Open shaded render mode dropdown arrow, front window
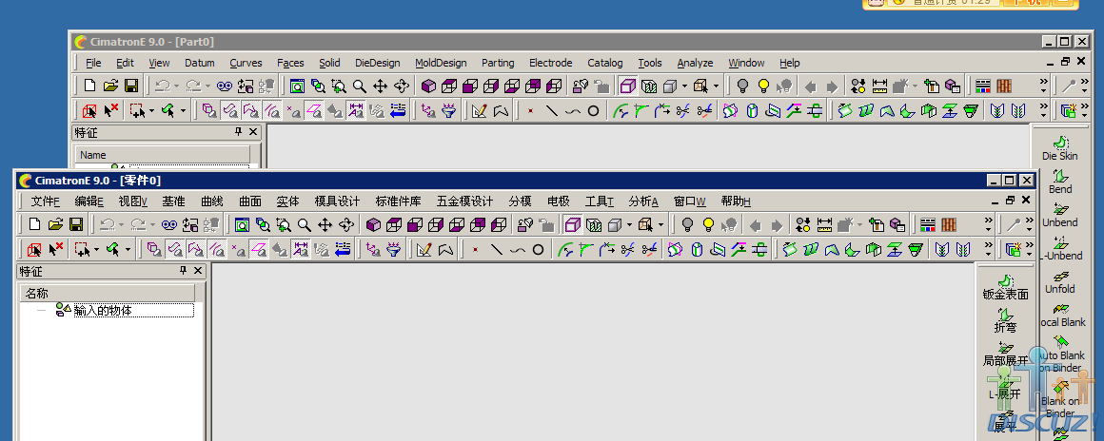This screenshot has height=441, width=1104. click(x=629, y=225)
